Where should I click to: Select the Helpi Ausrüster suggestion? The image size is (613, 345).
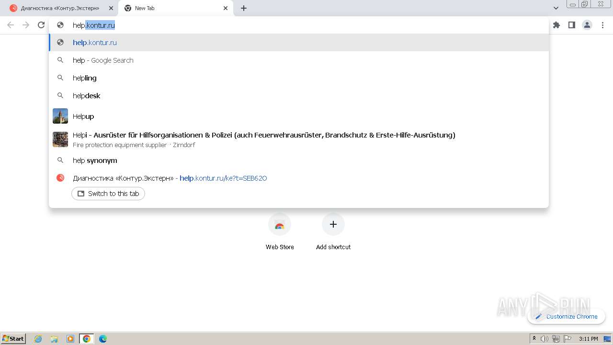pyautogui.click(x=299, y=139)
